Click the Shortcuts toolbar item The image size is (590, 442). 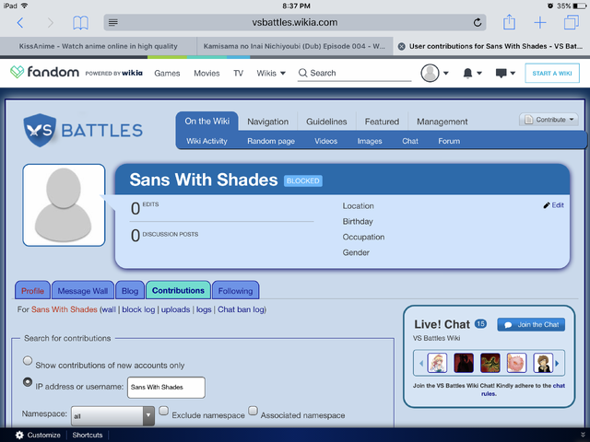(88, 435)
